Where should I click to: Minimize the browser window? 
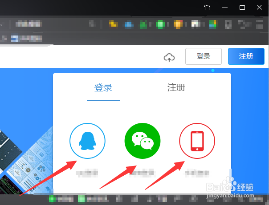(x=225, y=8)
